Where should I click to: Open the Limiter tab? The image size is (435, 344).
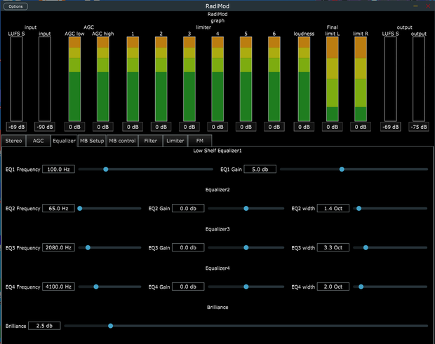pyautogui.click(x=175, y=141)
